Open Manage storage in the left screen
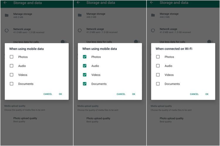This screenshot has width=220, height=146. click(36, 15)
